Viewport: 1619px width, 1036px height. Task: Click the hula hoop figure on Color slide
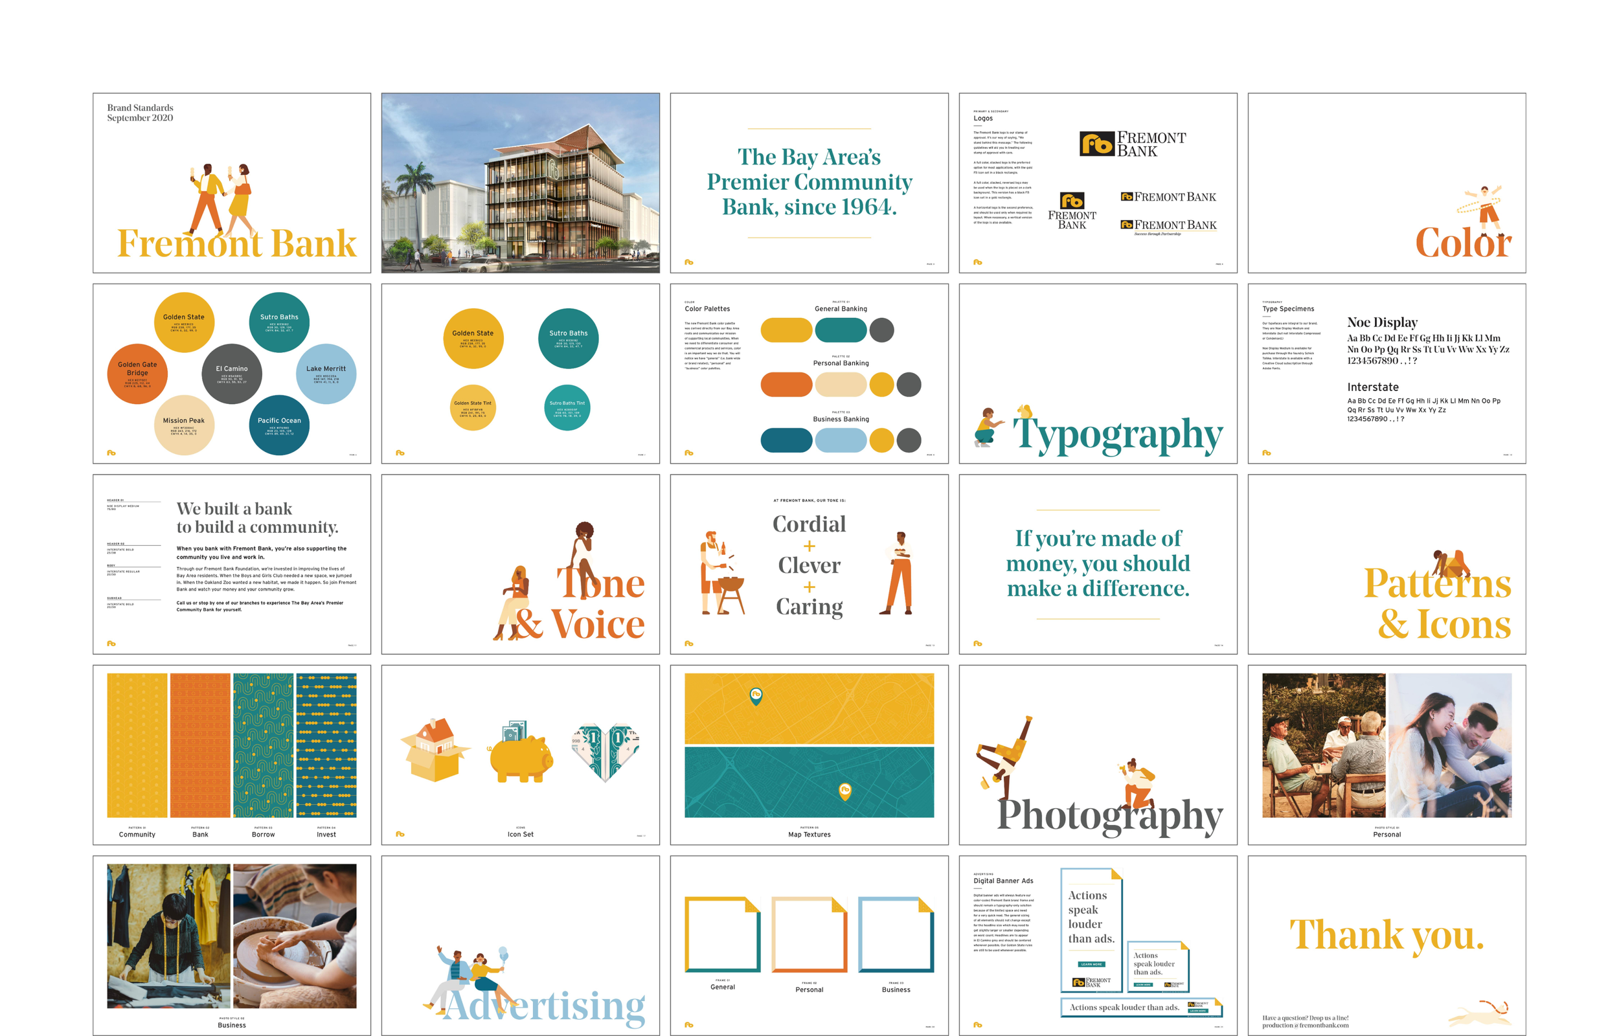pyautogui.click(x=1480, y=212)
